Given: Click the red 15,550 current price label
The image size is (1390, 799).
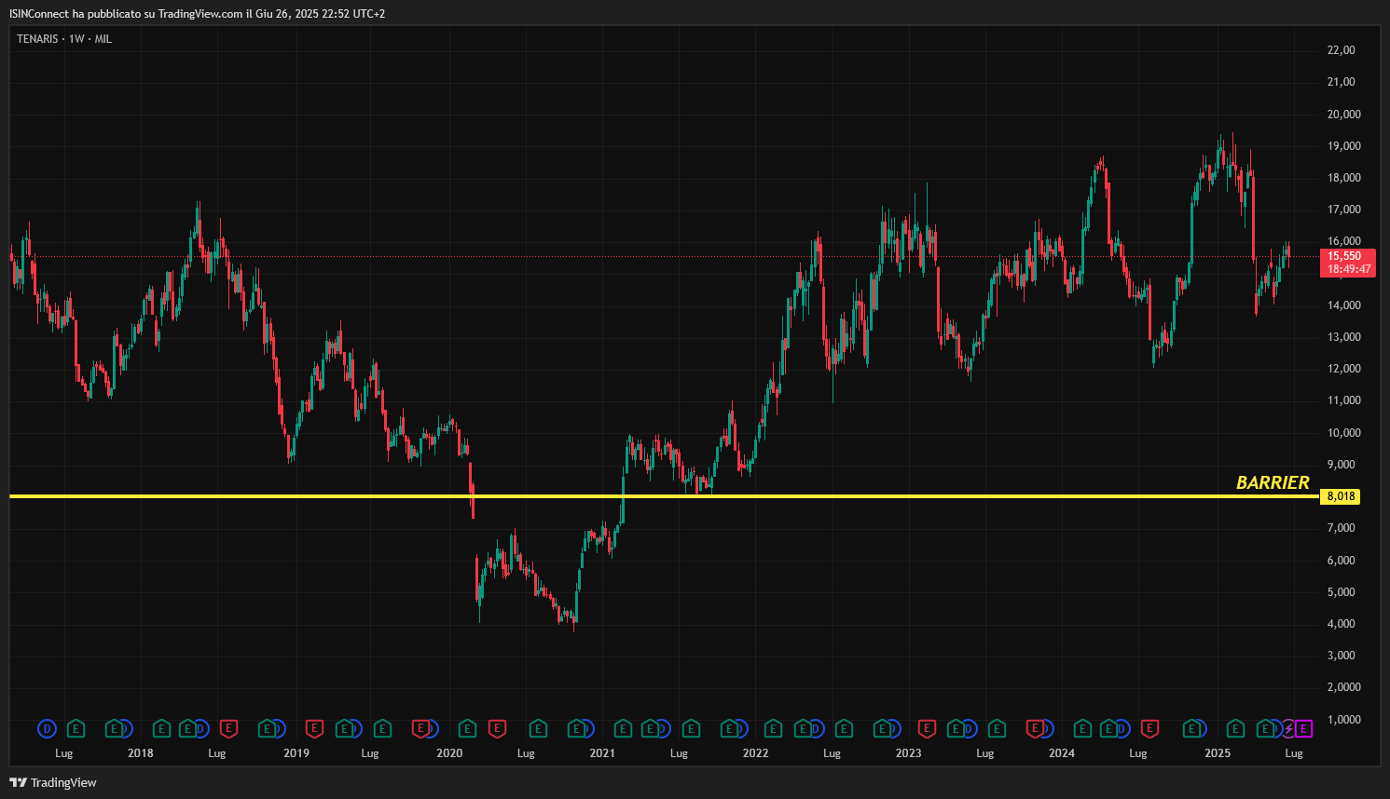Looking at the screenshot, I should 1344,256.
